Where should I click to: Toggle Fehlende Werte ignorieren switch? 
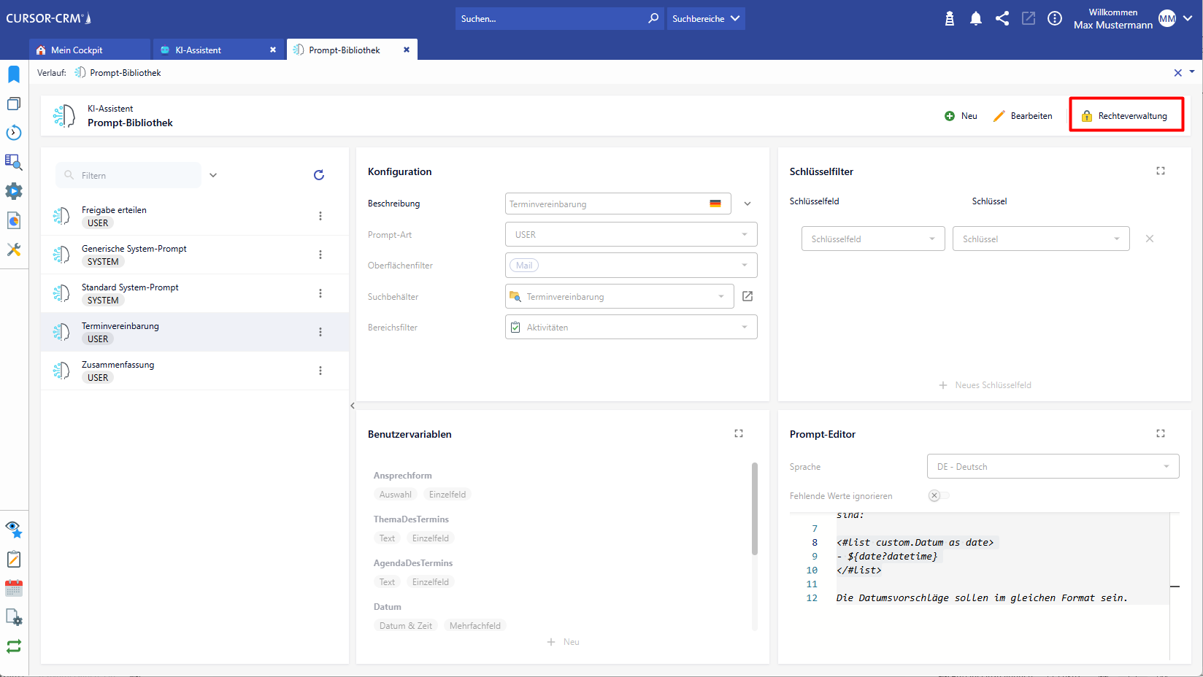click(938, 495)
